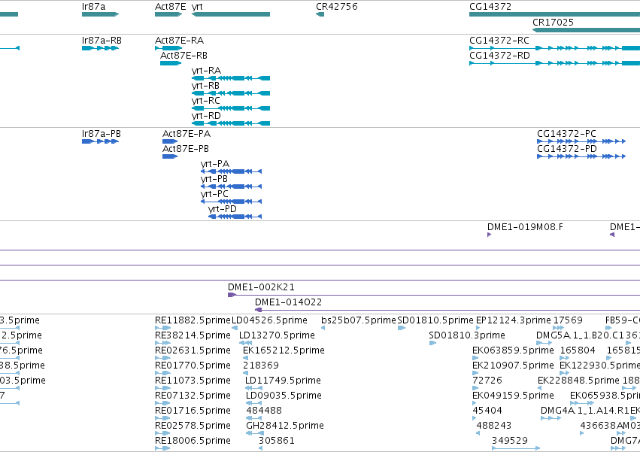The height and width of the screenshot is (452, 640).
Task: Click the yrt-PD coding sequence
Action: [x=235, y=217]
